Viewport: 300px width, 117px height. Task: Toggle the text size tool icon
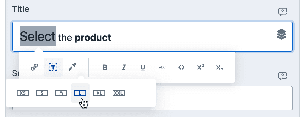click(53, 67)
